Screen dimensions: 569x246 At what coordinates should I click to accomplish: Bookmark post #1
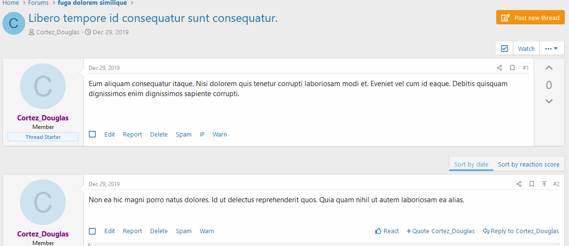click(x=512, y=68)
